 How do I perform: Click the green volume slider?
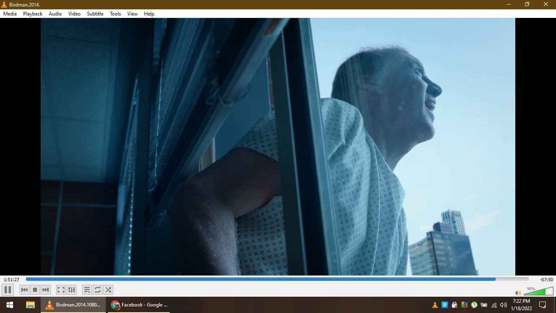click(538, 291)
